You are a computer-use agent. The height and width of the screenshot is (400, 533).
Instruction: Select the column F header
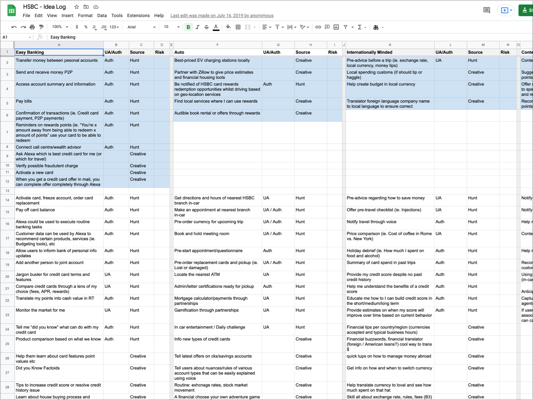point(218,45)
